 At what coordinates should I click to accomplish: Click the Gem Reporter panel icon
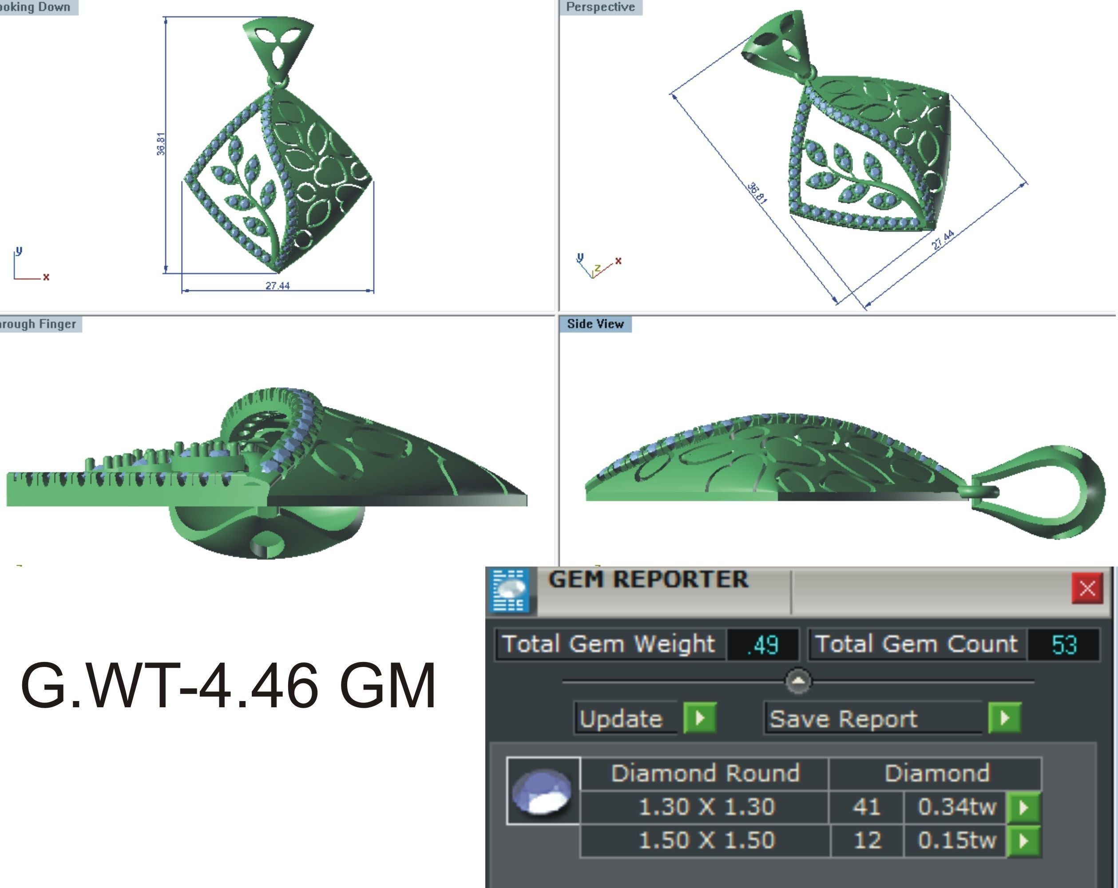(510, 590)
